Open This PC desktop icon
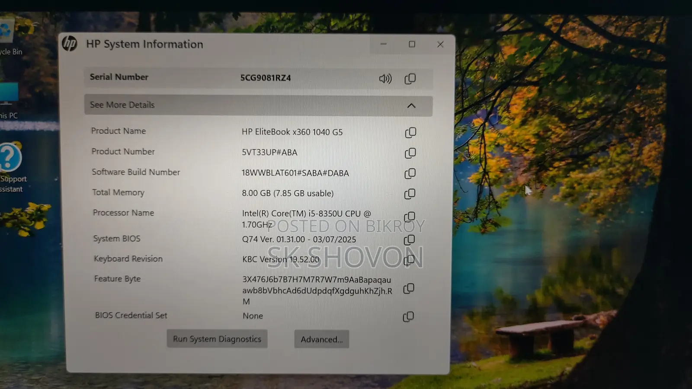 [9, 101]
